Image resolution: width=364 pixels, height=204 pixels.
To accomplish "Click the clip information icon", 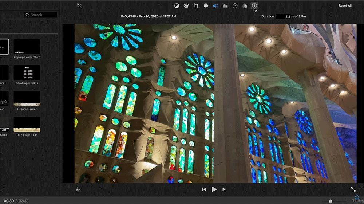I will click(x=254, y=6).
